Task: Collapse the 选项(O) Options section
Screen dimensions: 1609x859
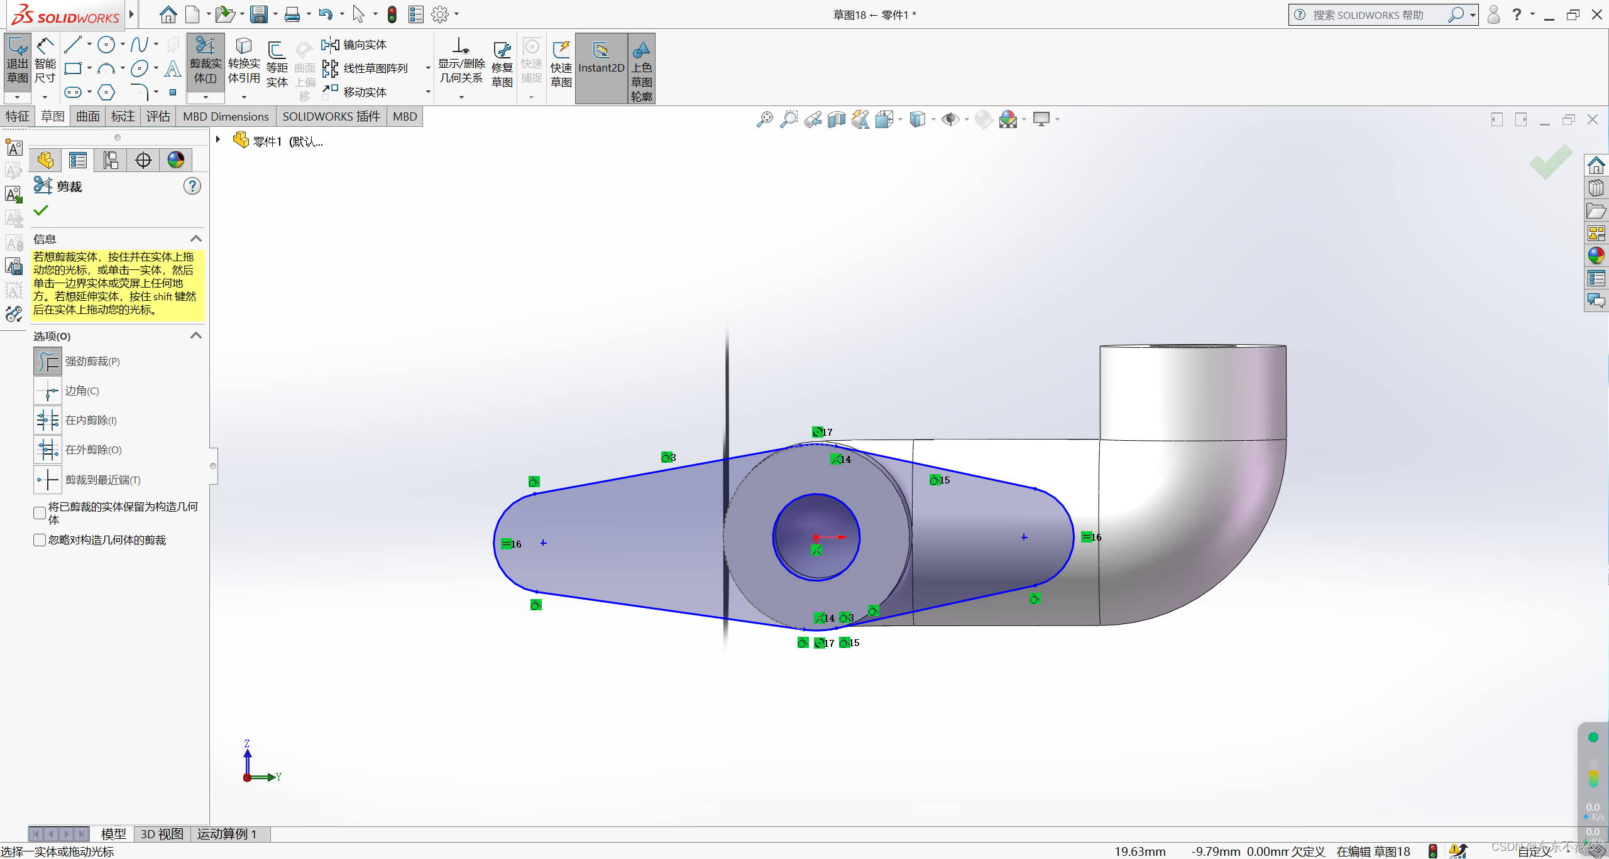Action: point(196,335)
